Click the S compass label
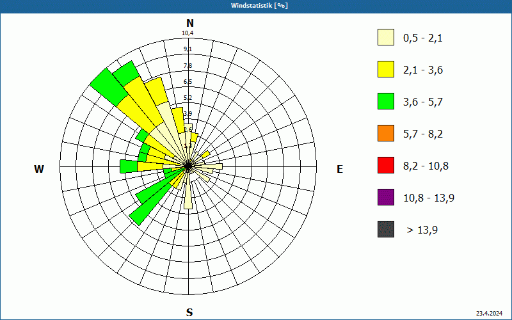The width and height of the screenshot is (512, 320). [x=189, y=313]
